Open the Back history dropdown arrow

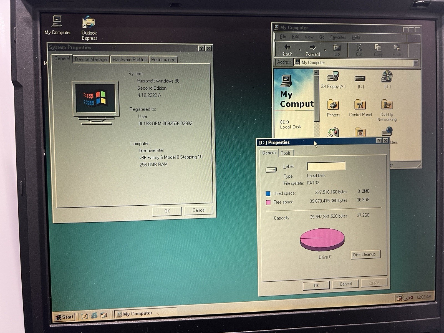(300, 50)
